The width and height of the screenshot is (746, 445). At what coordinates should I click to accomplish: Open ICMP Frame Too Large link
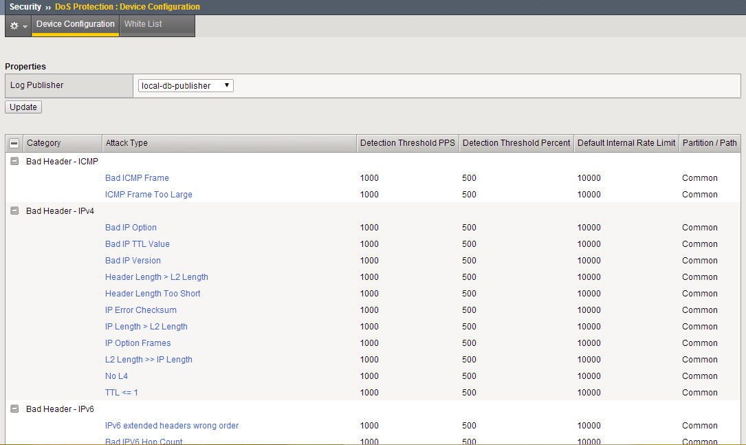(149, 195)
